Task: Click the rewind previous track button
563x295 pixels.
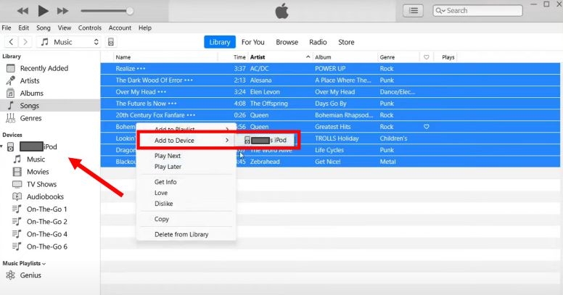Action: pos(22,11)
